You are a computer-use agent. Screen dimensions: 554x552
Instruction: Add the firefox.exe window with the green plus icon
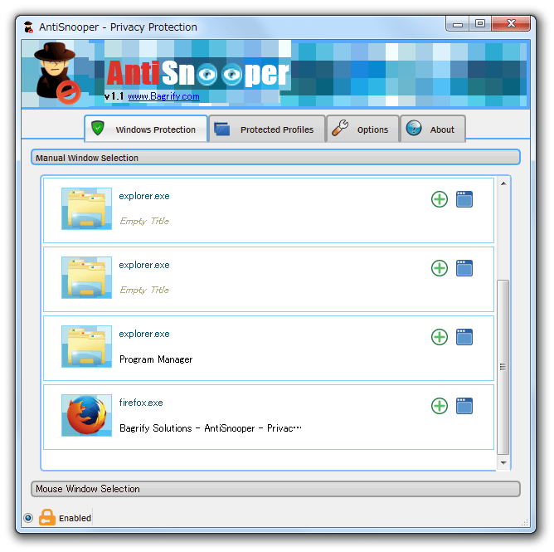(440, 406)
